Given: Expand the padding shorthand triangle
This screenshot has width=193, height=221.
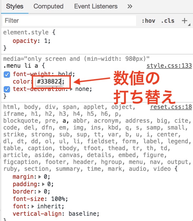Looking at the screenshot, I should coord(43,184).
